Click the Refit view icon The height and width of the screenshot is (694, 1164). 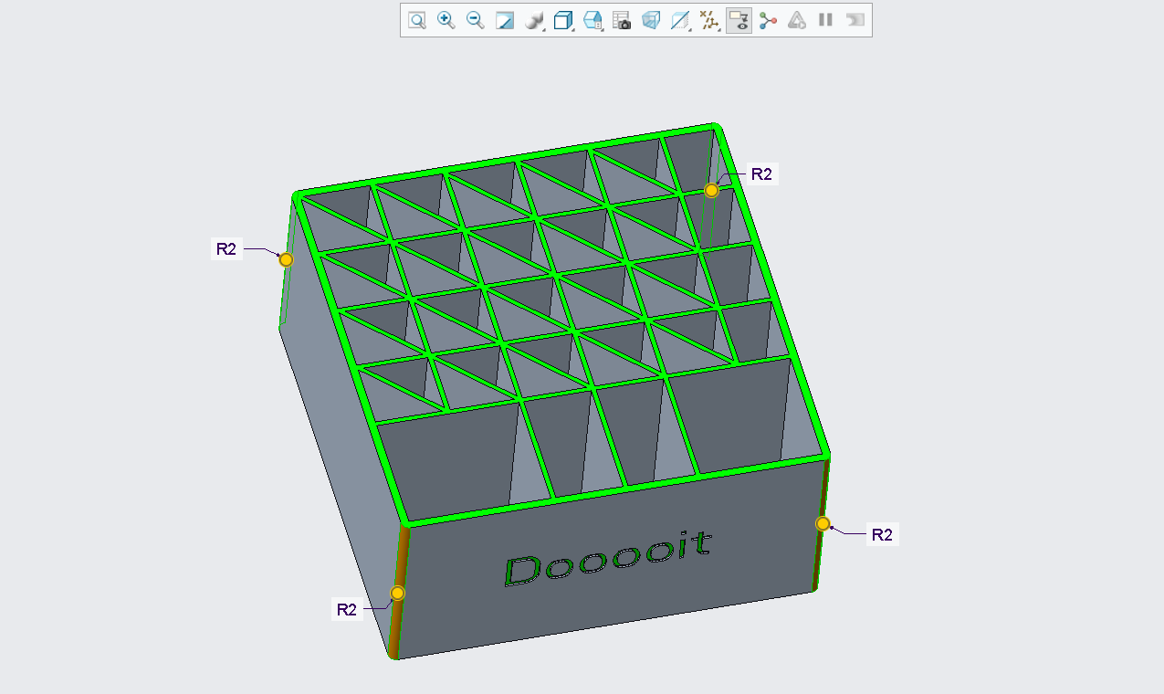(417, 20)
